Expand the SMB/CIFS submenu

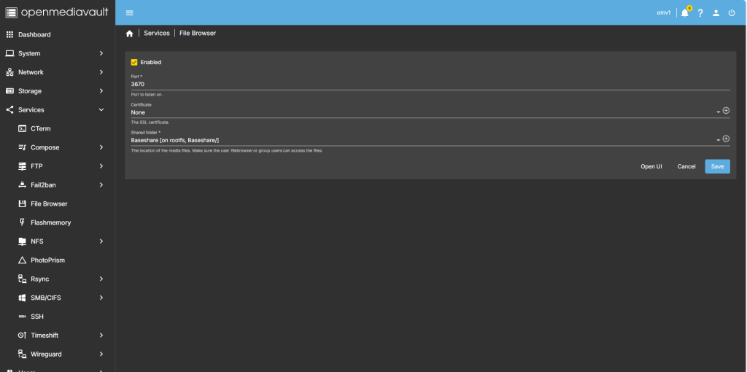(101, 298)
